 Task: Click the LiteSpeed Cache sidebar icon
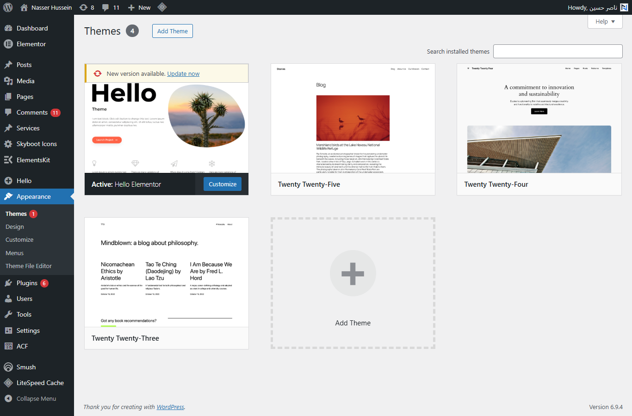pos(8,383)
